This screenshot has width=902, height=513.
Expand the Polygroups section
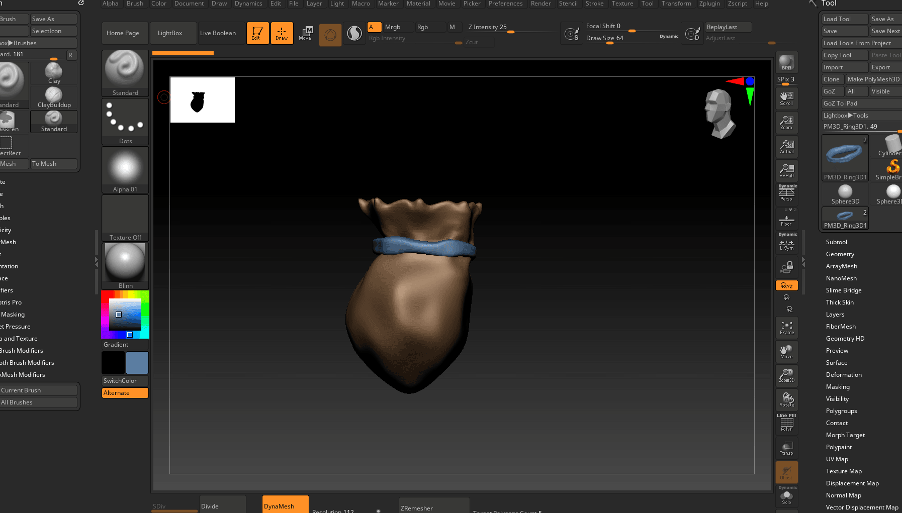click(841, 411)
